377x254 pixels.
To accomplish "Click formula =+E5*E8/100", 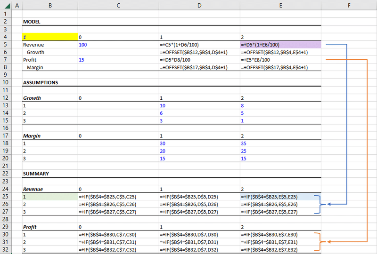I will [x=255, y=60].
